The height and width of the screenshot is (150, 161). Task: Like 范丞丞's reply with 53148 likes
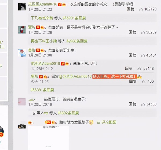[x=139, y=69]
